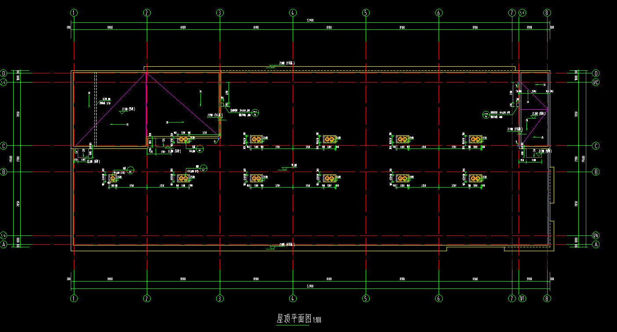The image size is (617, 332).
Task: Select axis bubble B on right side
Action: [596, 172]
